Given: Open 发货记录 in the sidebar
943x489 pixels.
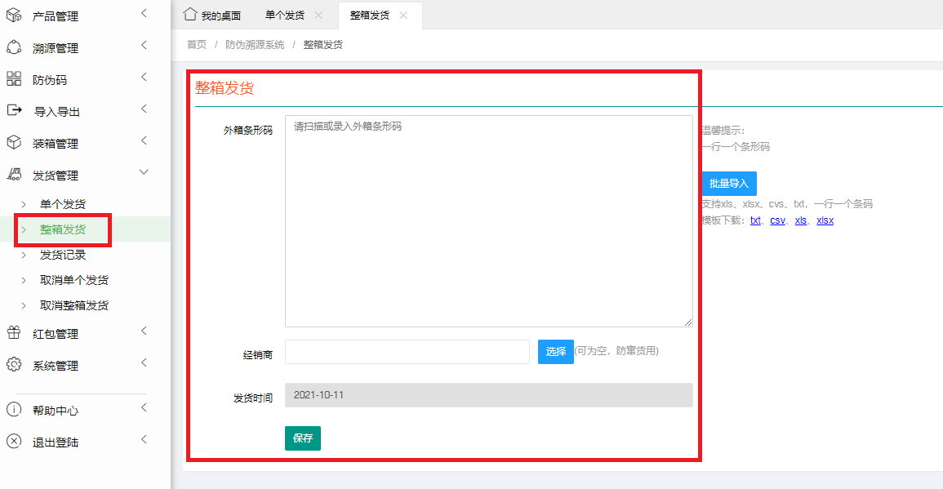Looking at the screenshot, I should click(x=63, y=255).
